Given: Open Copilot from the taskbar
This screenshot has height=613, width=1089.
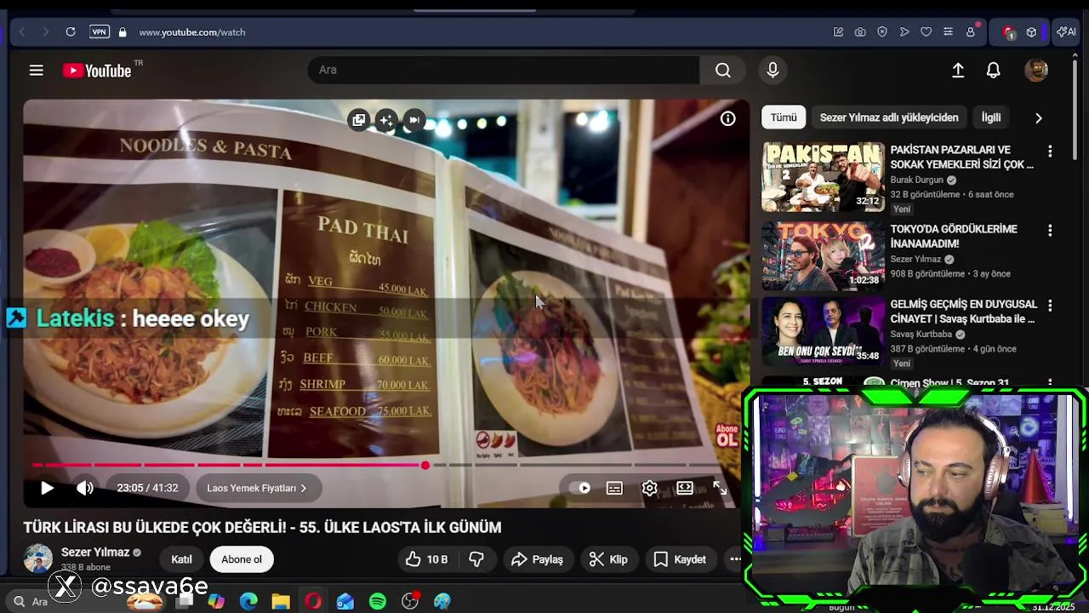Looking at the screenshot, I should tap(216, 601).
